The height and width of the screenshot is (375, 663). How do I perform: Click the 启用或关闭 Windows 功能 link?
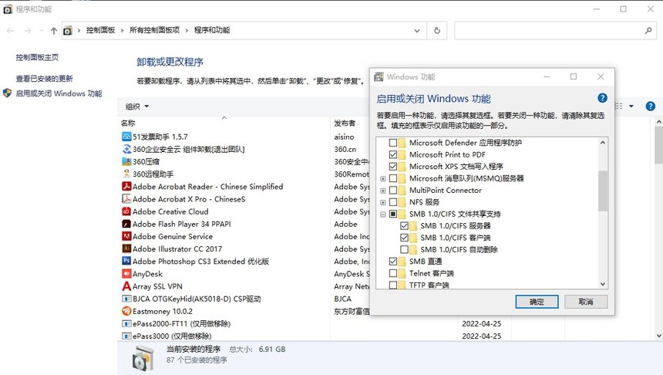tap(59, 93)
